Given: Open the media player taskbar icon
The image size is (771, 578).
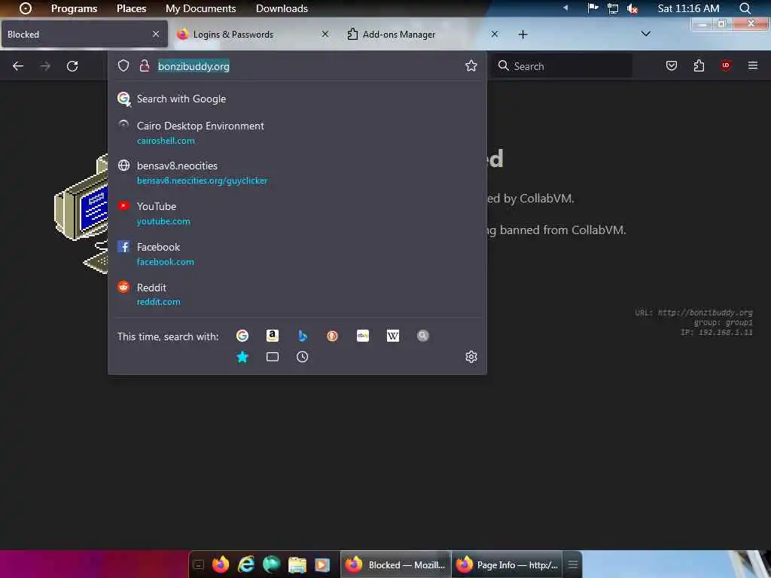Looking at the screenshot, I should coord(322,564).
